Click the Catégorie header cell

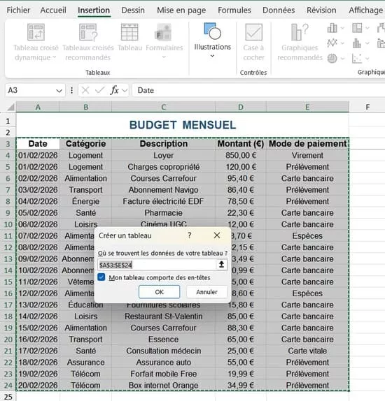pos(86,144)
